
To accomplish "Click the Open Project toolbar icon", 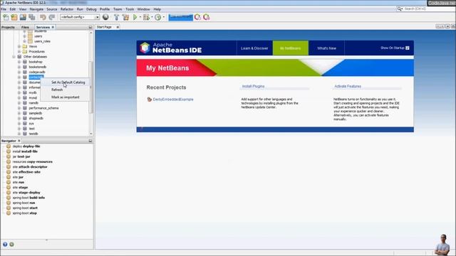I will click(23, 17).
